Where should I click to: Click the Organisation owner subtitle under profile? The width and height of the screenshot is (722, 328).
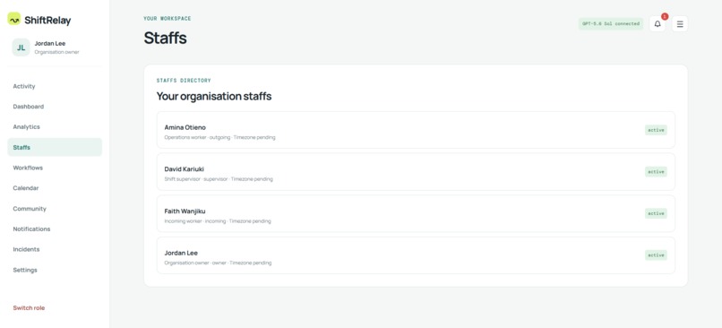(x=56, y=52)
